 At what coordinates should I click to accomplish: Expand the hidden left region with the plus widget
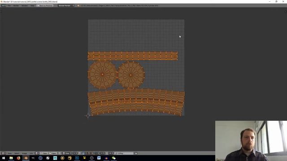[1, 12]
